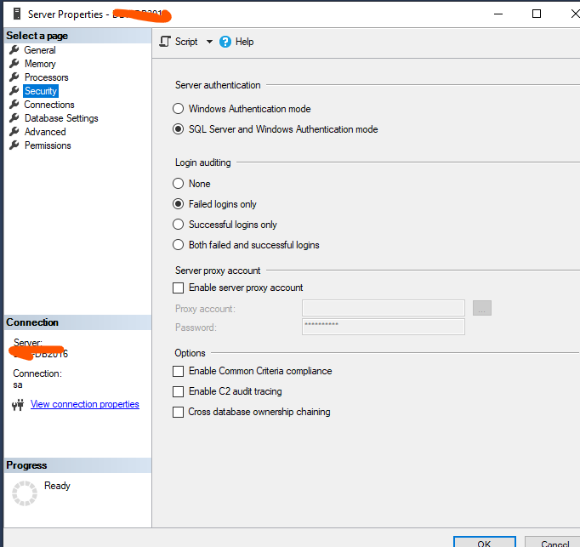580x547 pixels.
Task: Maximize the Server Properties window
Action: coord(537,14)
